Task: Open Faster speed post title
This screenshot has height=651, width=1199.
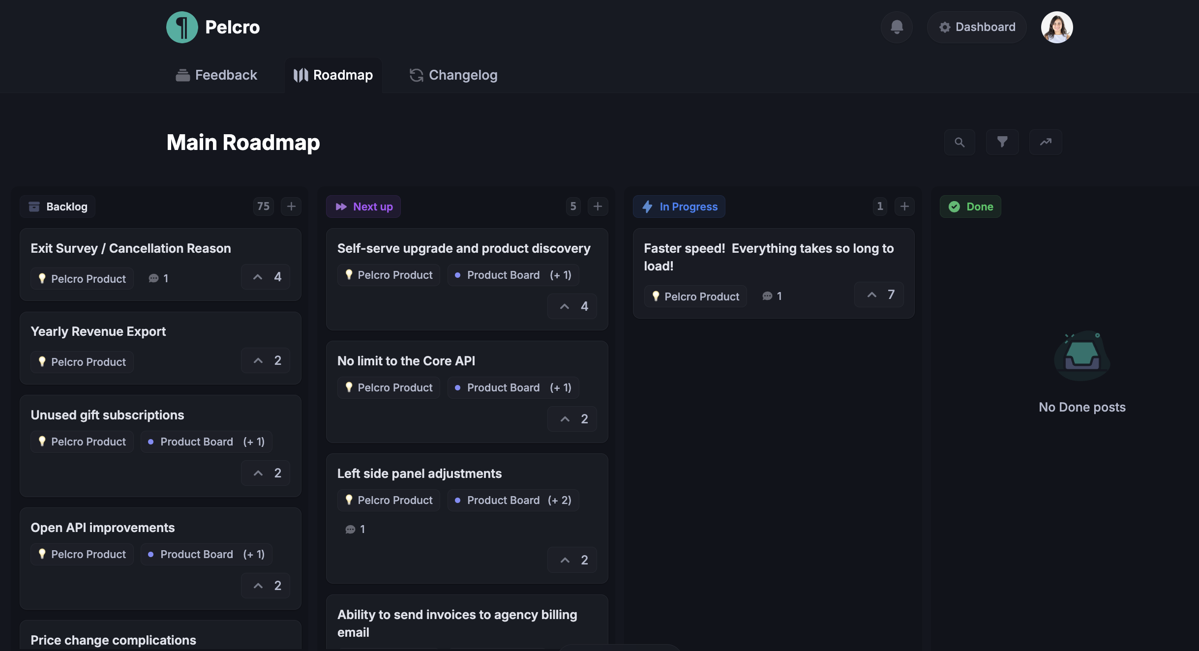Action: click(x=769, y=257)
